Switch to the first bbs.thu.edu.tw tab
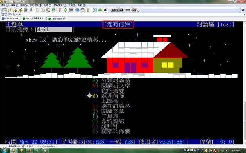Viewport: 246px width, 153px height. pyautogui.click(x=10, y=18)
